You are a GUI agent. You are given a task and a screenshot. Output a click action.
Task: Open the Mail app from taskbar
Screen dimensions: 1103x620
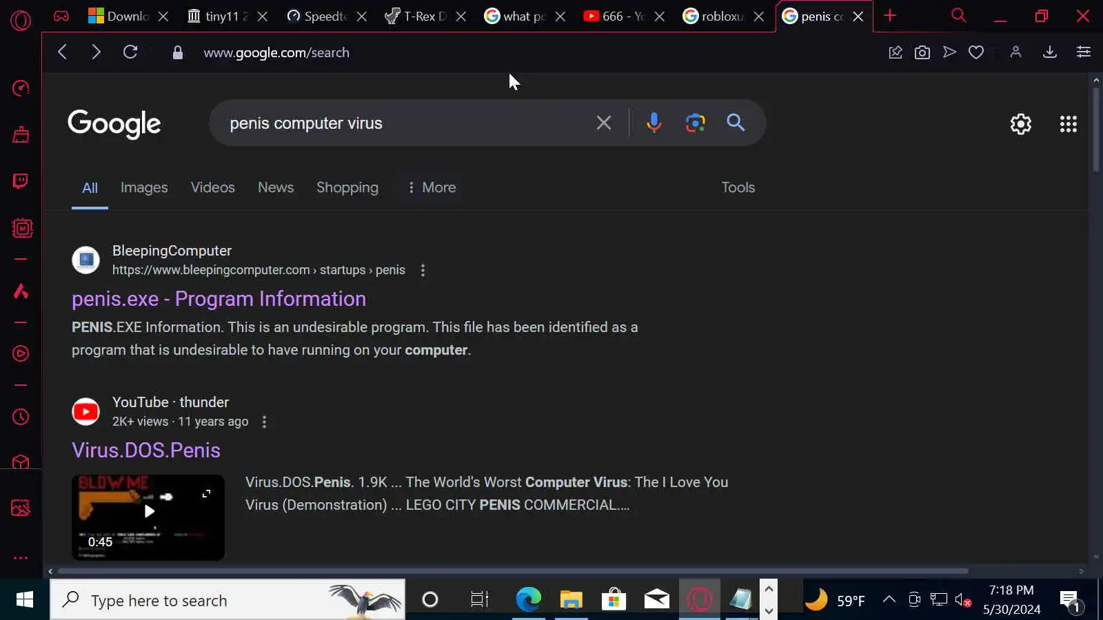tap(656, 600)
